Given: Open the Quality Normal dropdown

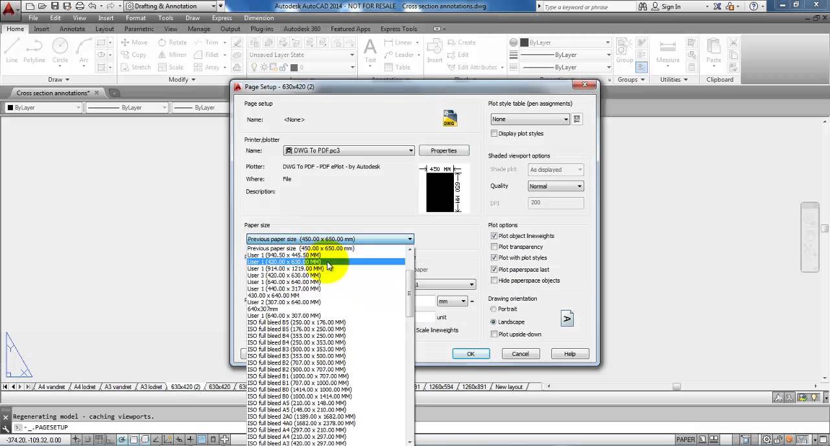Looking at the screenshot, I should (x=556, y=186).
